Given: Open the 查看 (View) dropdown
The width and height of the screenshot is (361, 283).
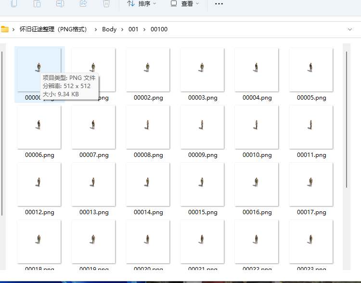Looking at the screenshot, I should click(x=185, y=4).
